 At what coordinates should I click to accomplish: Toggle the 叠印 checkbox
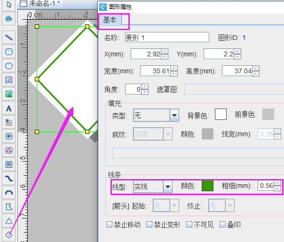coord(222,225)
